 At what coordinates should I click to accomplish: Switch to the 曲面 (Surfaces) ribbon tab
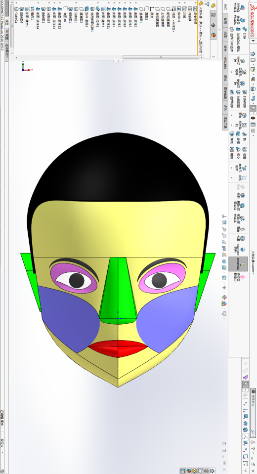tap(225, 35)
